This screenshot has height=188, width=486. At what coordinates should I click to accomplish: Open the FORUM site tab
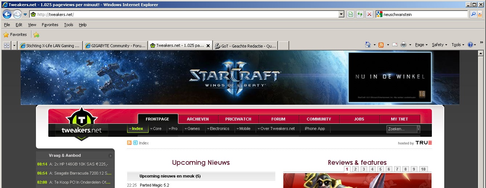point(278,119)
